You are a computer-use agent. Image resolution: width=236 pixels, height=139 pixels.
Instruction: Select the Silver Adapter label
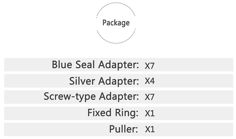click(104, 81)
